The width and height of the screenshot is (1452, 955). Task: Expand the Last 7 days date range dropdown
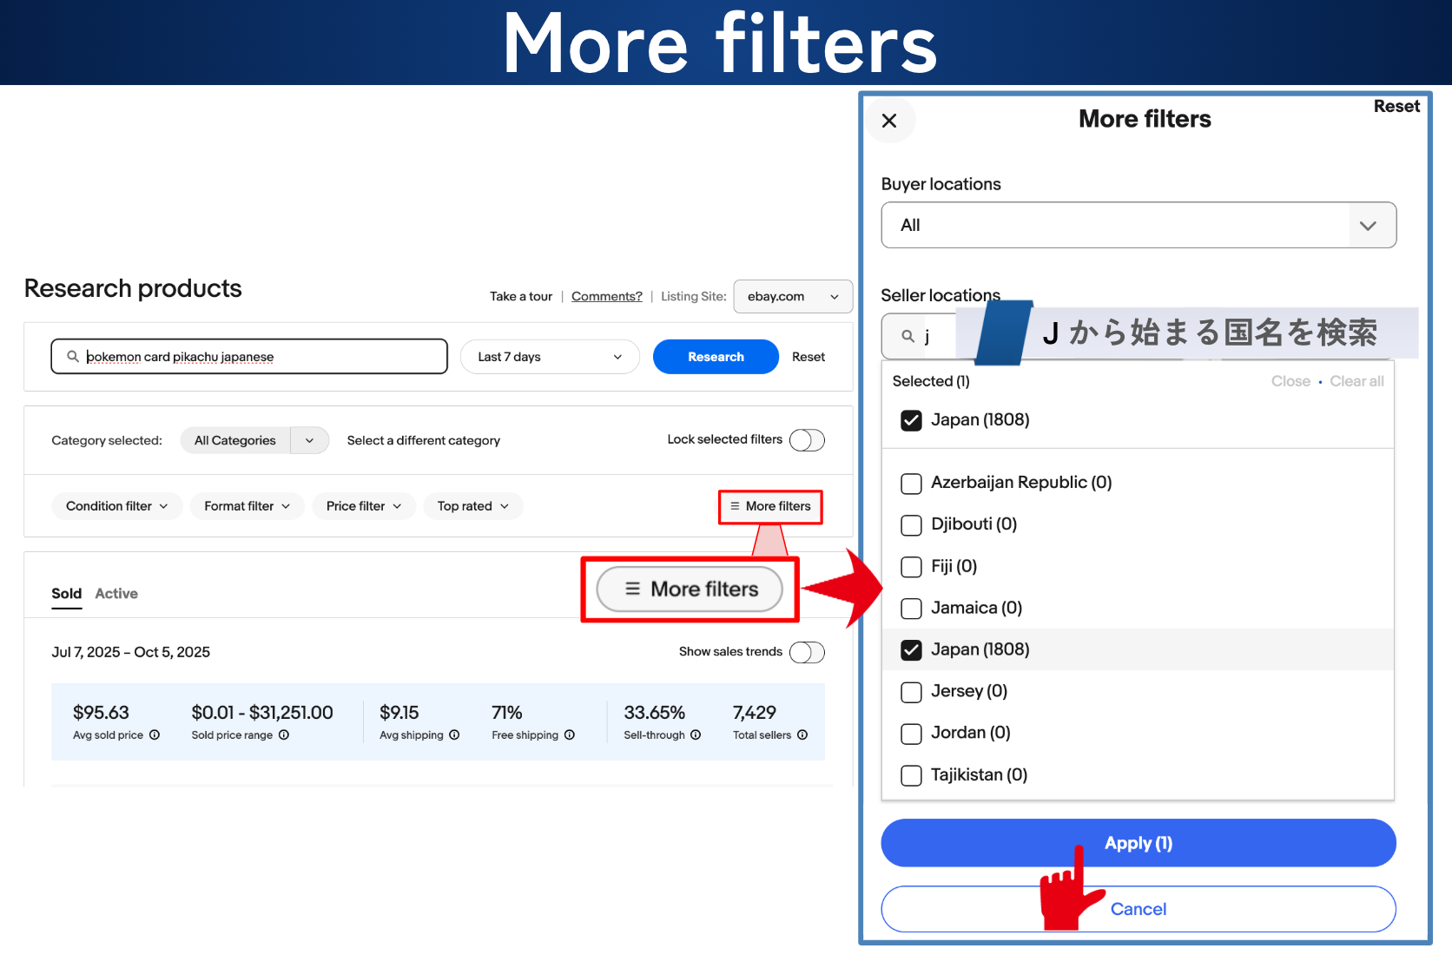[549, 357]
